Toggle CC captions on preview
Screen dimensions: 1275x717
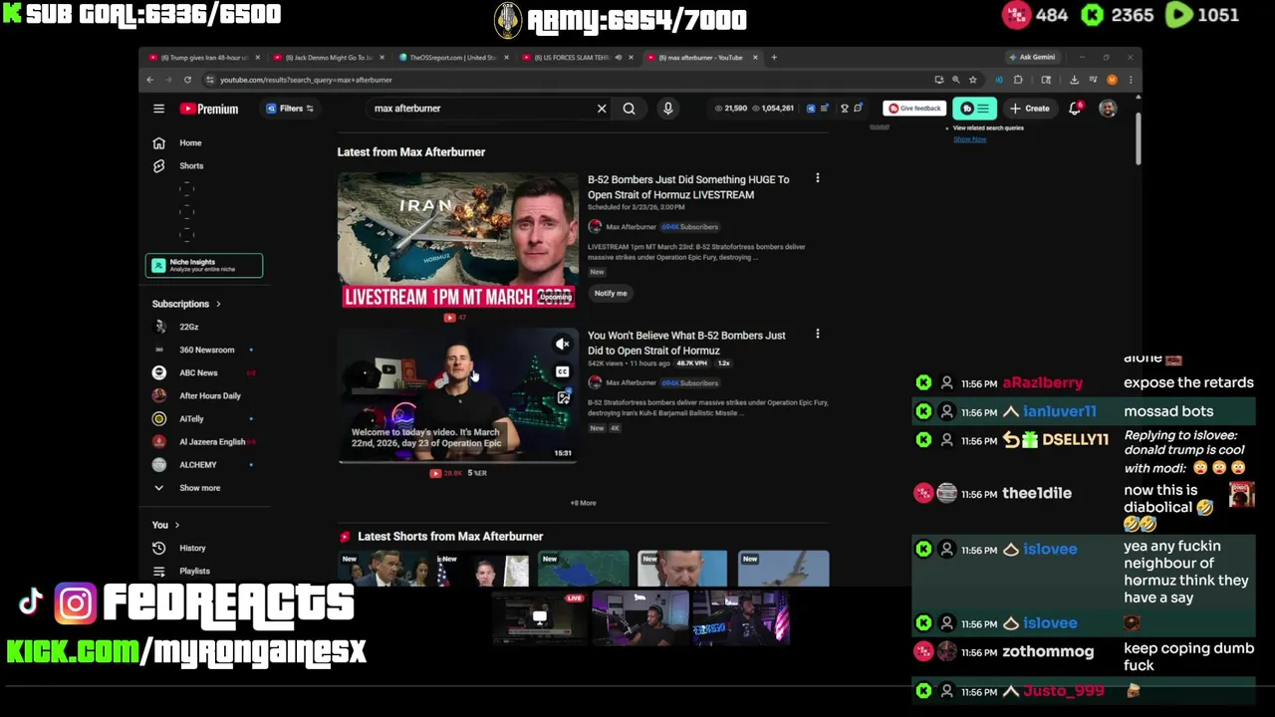563,371
